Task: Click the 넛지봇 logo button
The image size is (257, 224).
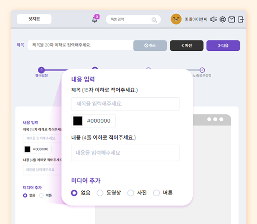Action: pos(34,19)
